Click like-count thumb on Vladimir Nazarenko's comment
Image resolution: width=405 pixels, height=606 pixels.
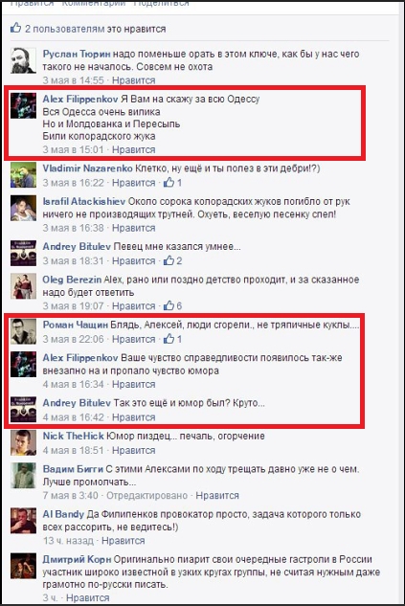point(169,183)
